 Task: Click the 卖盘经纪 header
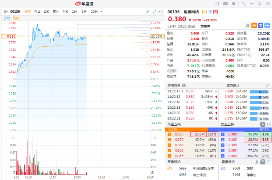(x=228, y=162)
